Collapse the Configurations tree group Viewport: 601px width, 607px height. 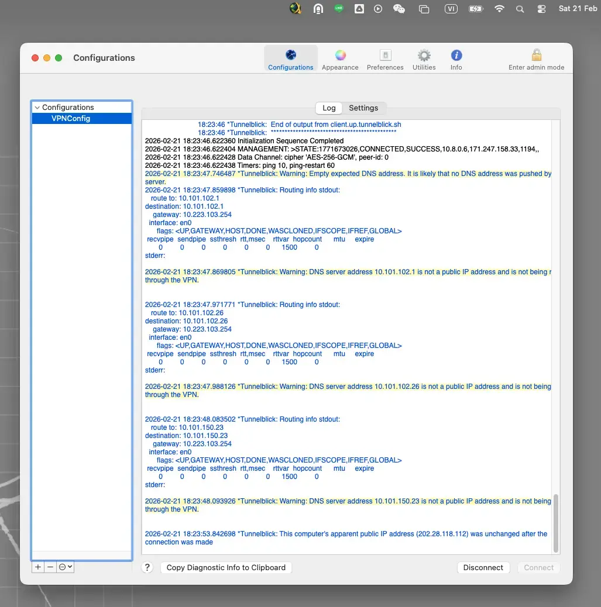(37, 108)
